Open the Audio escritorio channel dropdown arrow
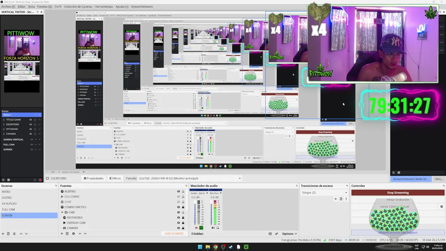Image resolution: width=446 pixels, height=251 pixels. (x=207, y=193)
